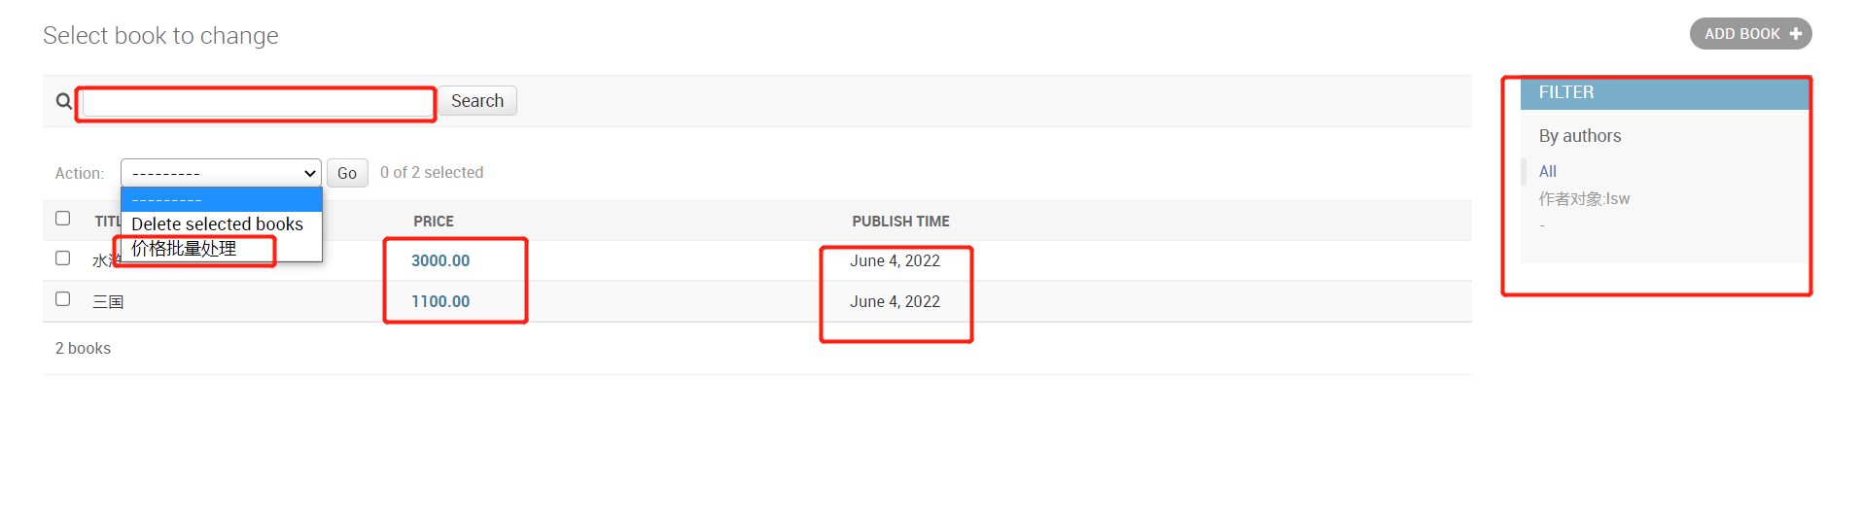Choose "Delete selected books" from the action list
The width and height of the screenshot is (1861, 515).
point(217,224)
